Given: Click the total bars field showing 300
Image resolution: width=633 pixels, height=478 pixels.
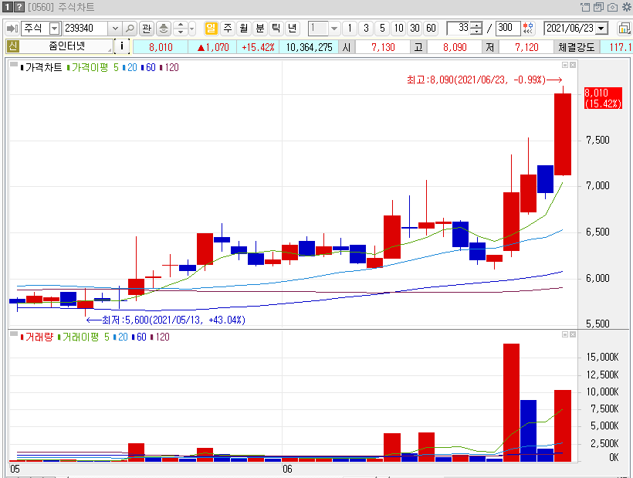Looking at the screenshot, I should [508, 29].
